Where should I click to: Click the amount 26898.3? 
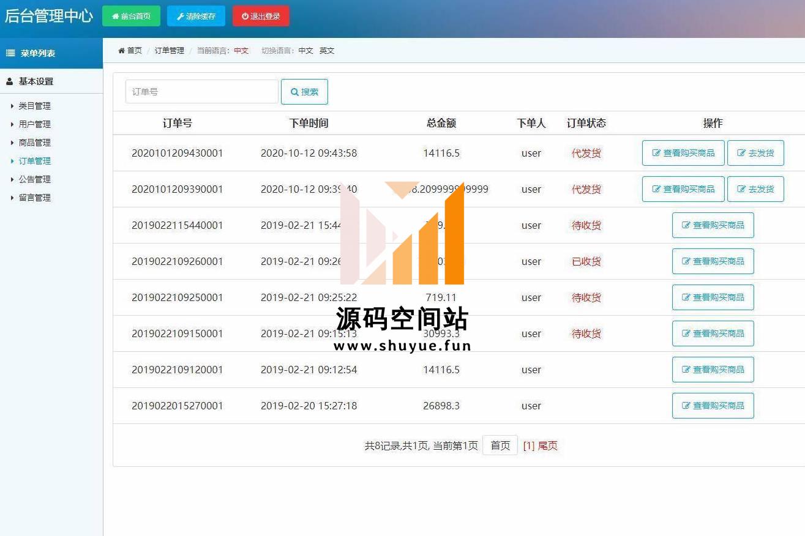(x=441, y=406)
